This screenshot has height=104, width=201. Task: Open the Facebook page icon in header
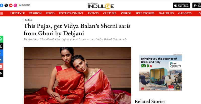coord(2,5)
